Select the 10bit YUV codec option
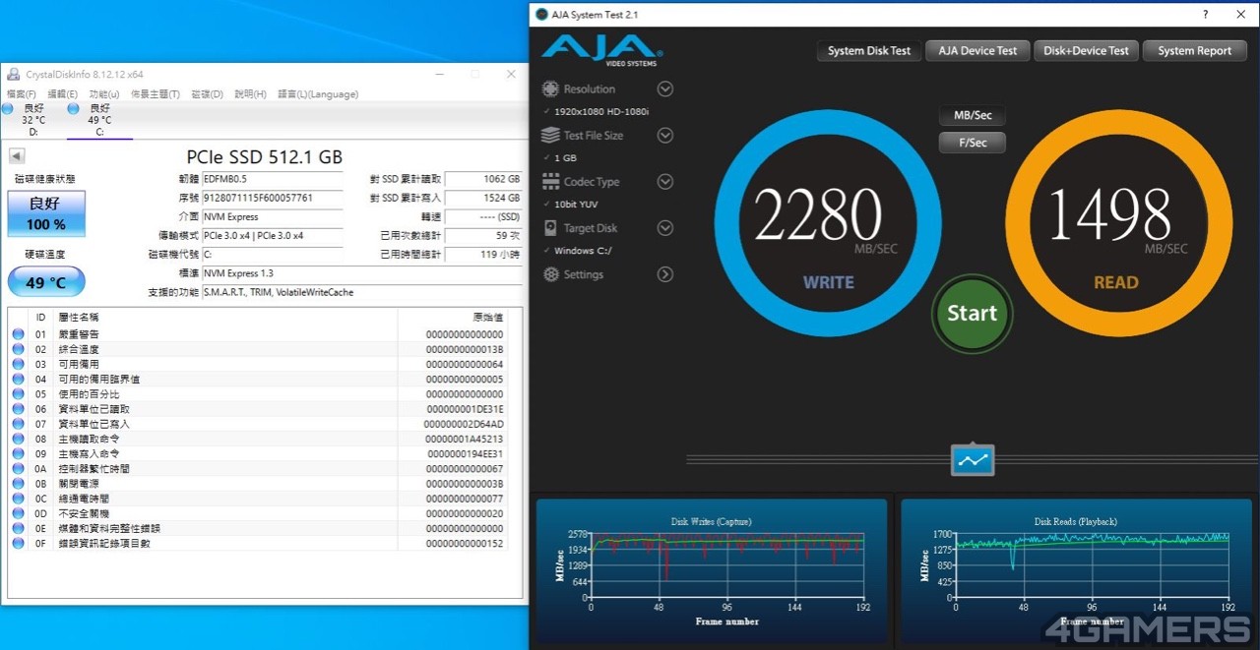 click(574, 204)
